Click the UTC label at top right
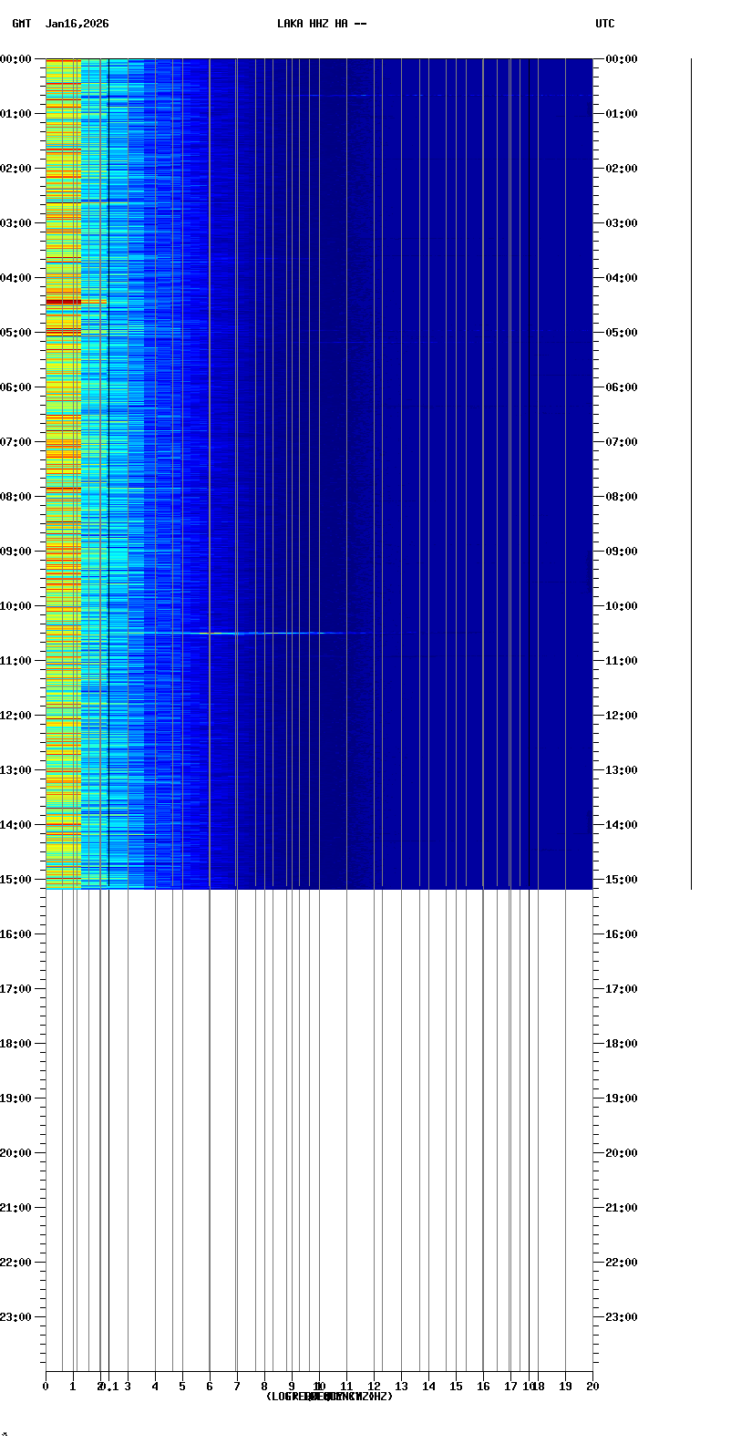The height and width of the screenshot is (1444, 731). [605, 24]
